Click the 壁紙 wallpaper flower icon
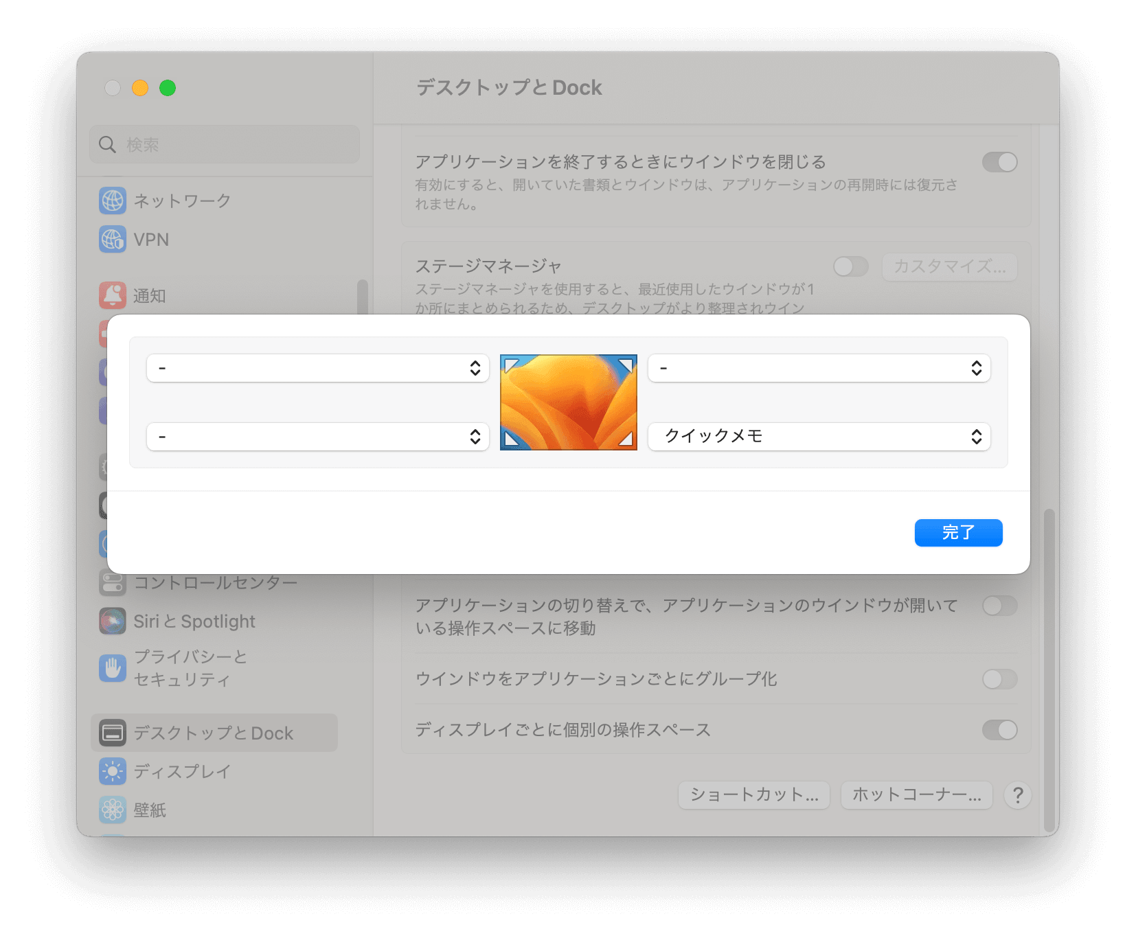Screen dimensions: 1136x938 113,810
